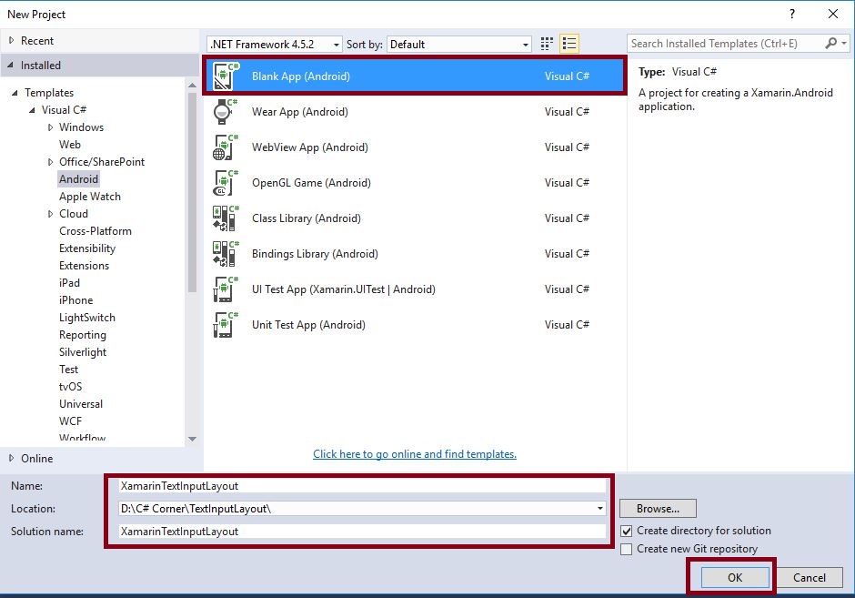Screen dimensions: 855x598
Task: Select Android in the templates tree
Action: coord(78,179)
